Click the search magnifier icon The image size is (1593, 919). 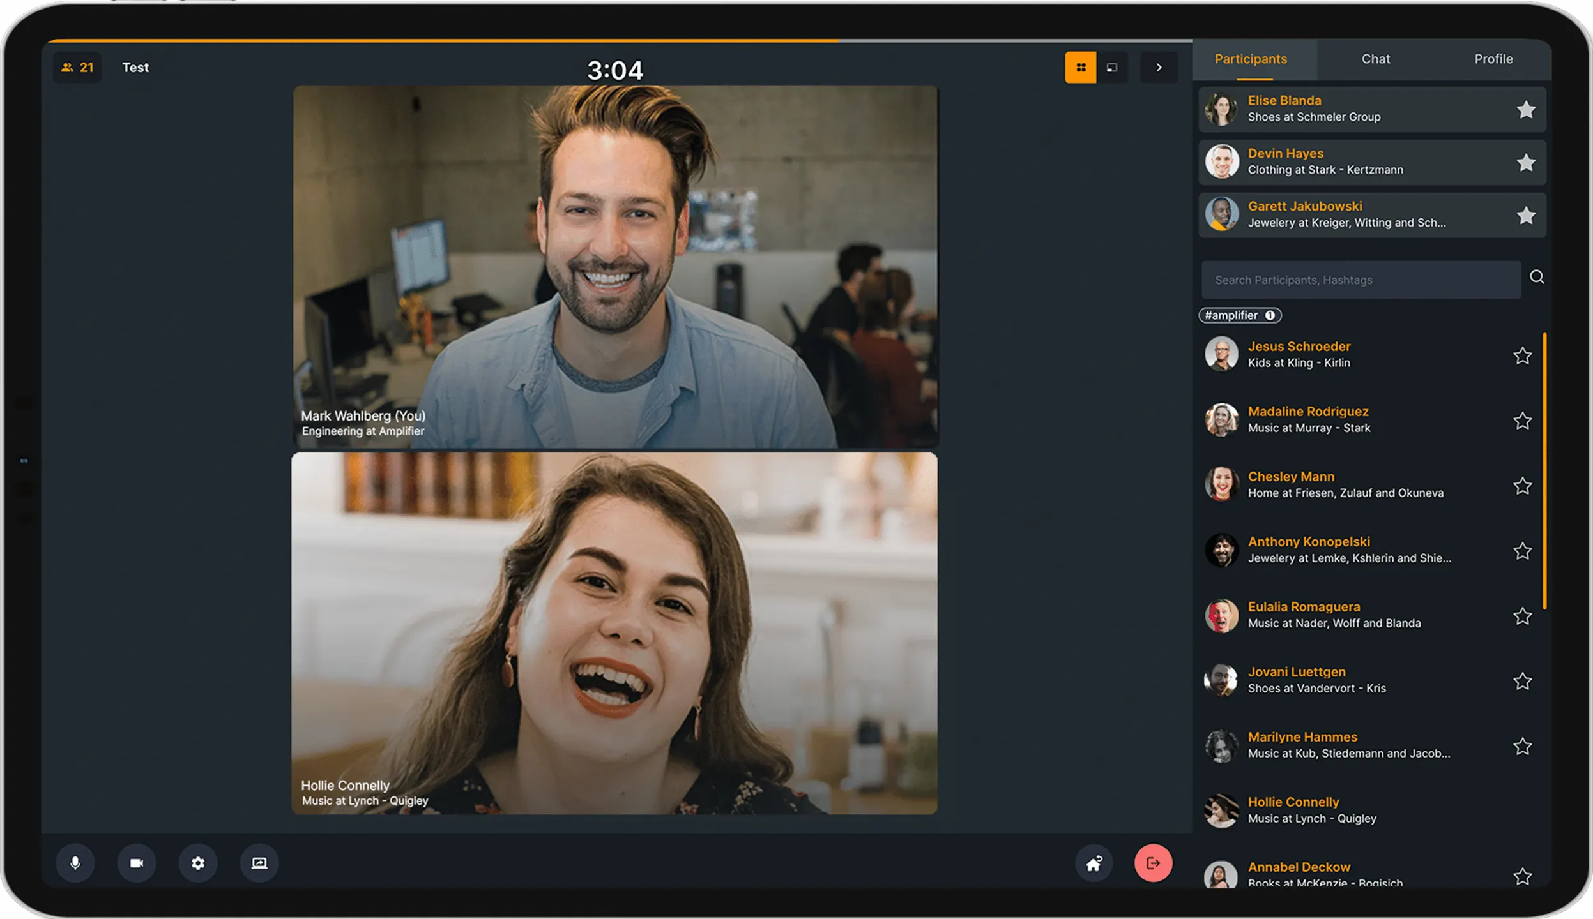coord(1537,277)
